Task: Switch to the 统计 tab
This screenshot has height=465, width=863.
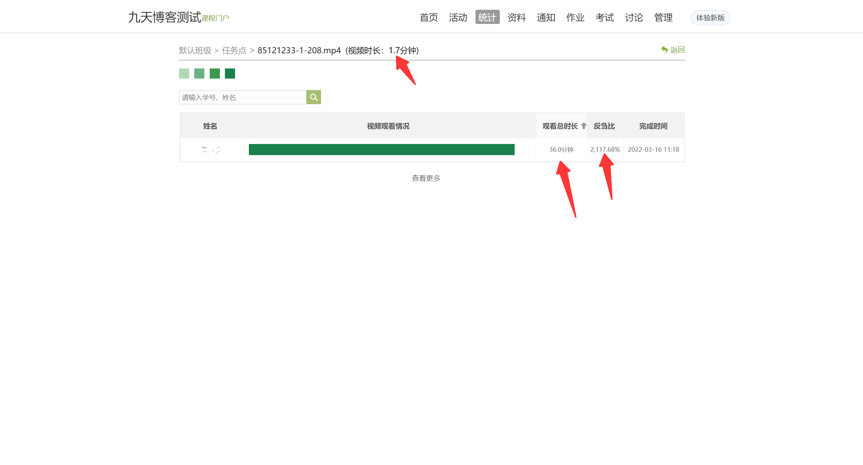Action: (x=487, y=18)
